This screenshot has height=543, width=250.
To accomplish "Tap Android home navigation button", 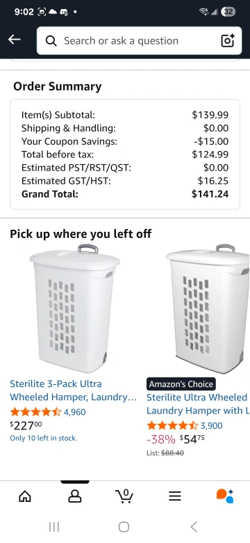I will pyautogui.click(x=124, y=527).
